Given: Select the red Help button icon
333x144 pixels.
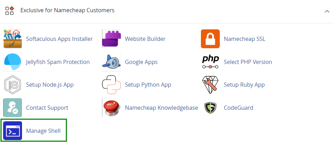Looking at the screenshot, I should tap(111, 108).
